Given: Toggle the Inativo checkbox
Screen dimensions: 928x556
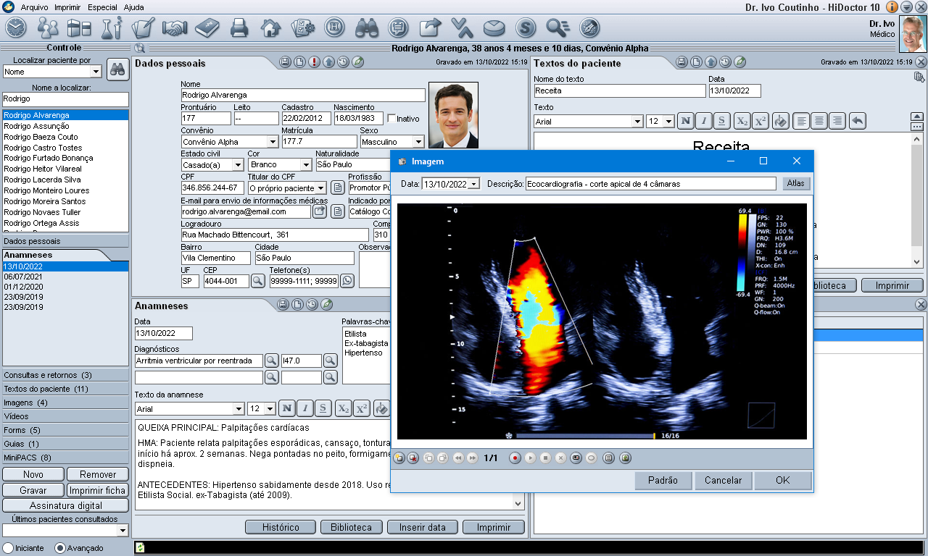Looking at the screenshot, I should click(x=392, y=118).
